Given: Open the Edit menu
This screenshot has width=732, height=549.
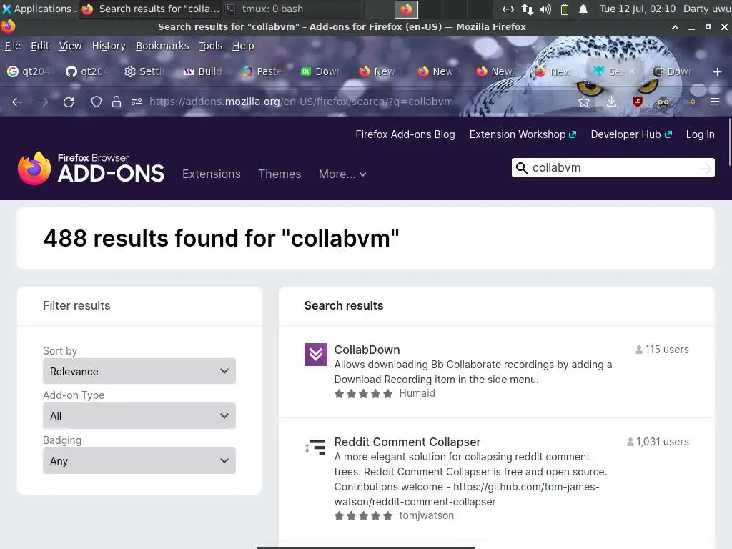Looking at the screenshot, I should tap(40, 46).
